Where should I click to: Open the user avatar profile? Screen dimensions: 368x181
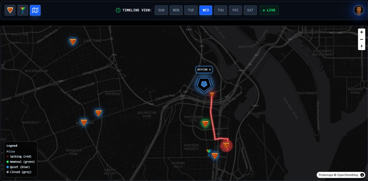pyautogui.click(x=359, y=10)
